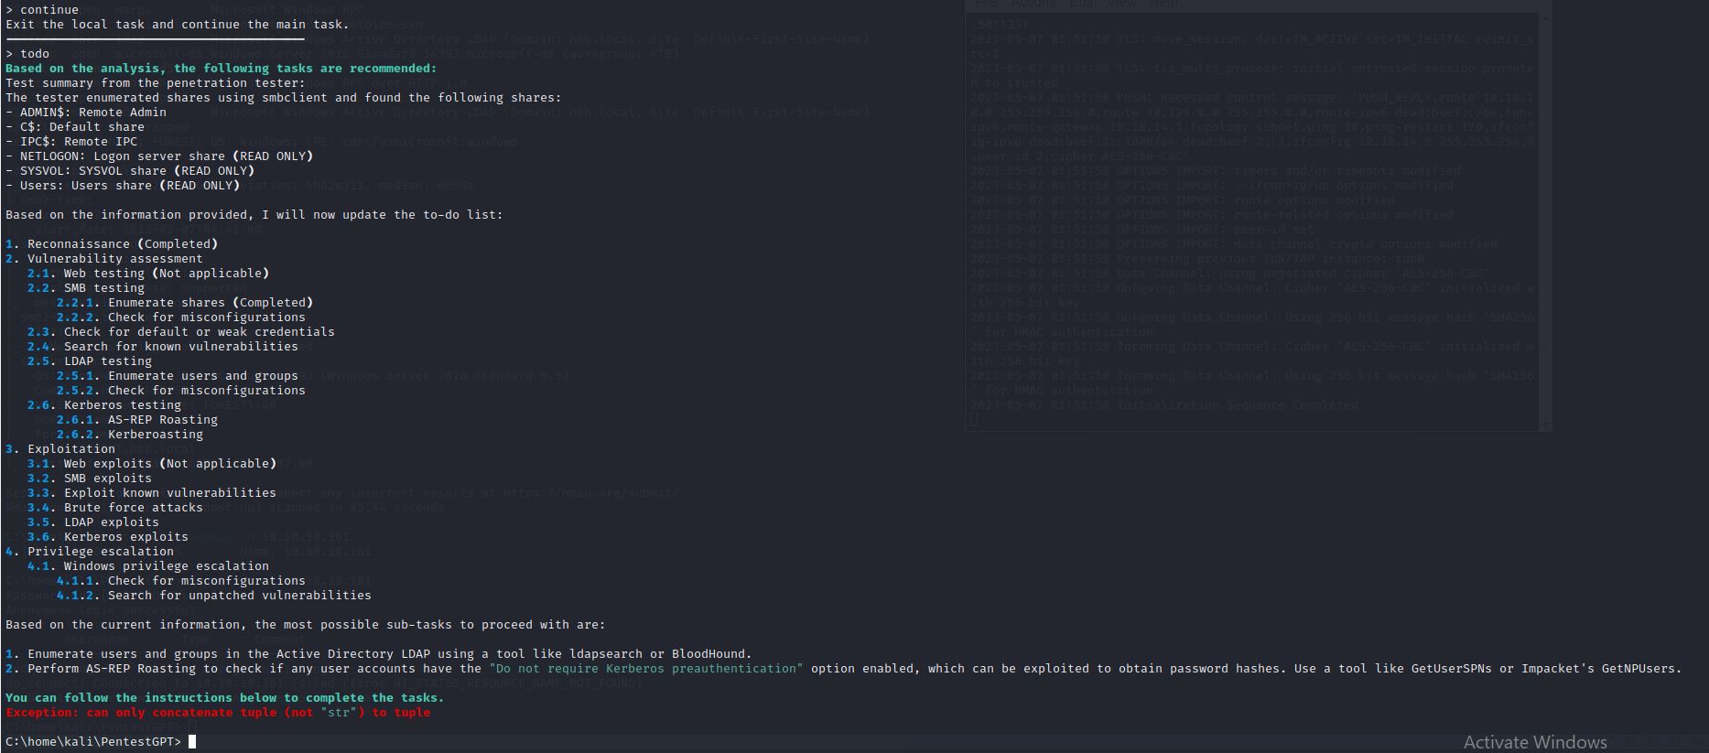Click the background terminal scrollbar down arrow

(1545, 423)
